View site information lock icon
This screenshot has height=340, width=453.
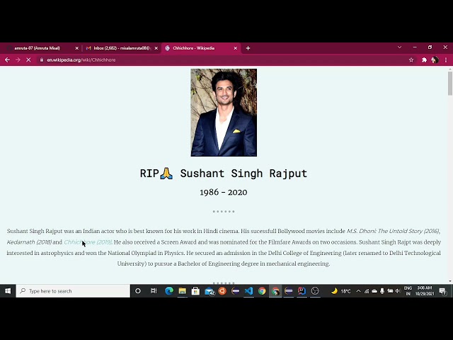click(x=42, y=59)
